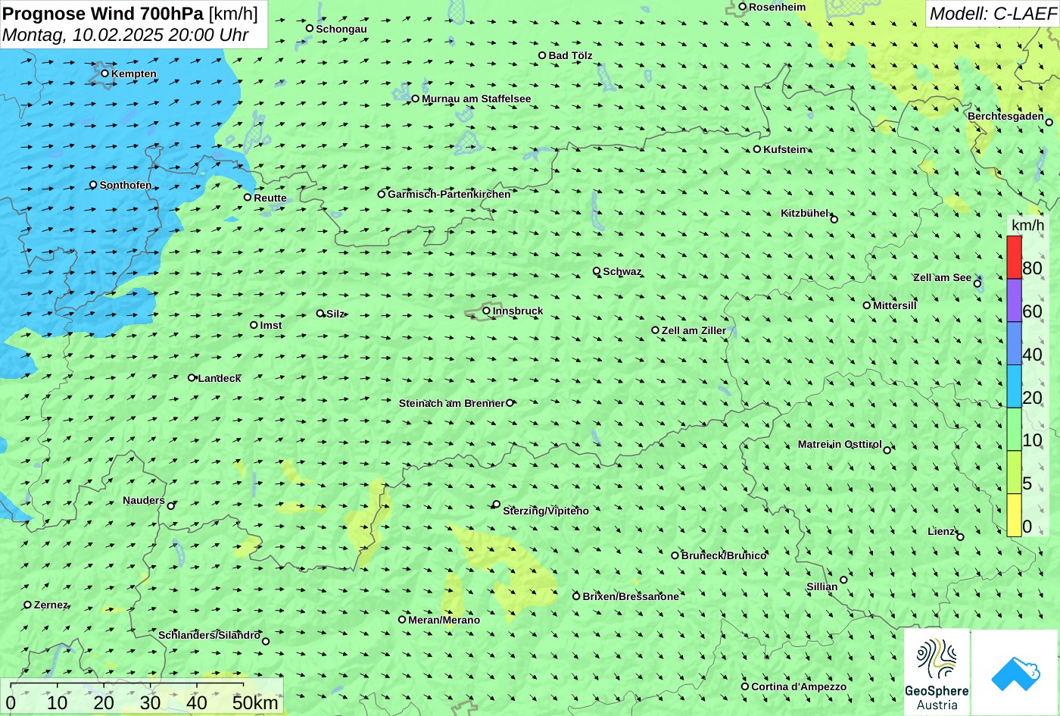Screen dimensions: 1060x716
Task: Click the Garmisch-Partenkirchen city marker
Action: coord(382,194)
